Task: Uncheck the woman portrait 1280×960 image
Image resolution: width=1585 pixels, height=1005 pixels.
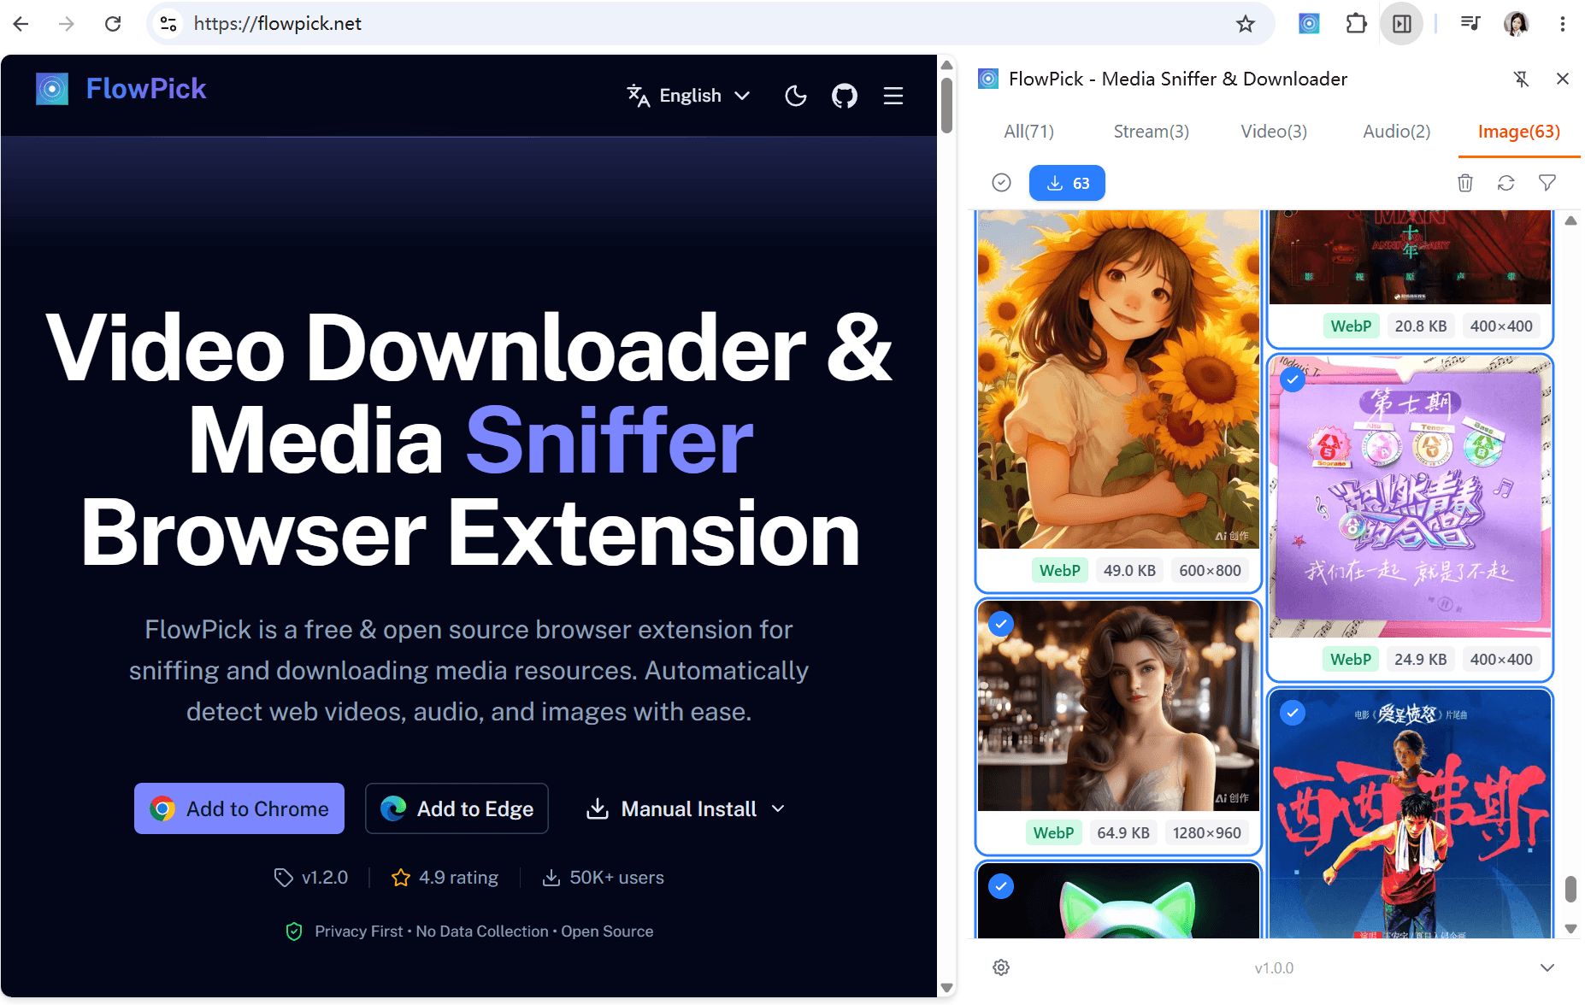Action: [x=1001, y=625]
